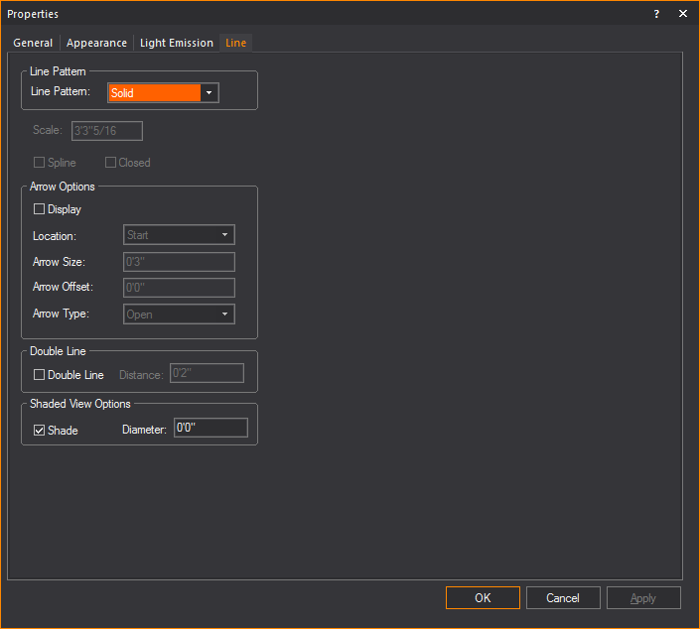The width and height of the screenshot is (700, 629).
Task: Click the Arrow Size input field
Action: 179,262
